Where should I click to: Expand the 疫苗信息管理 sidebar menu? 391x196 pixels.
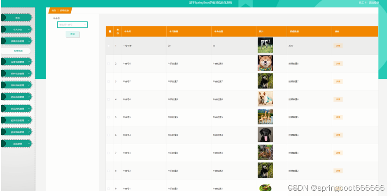coord(17,120)
